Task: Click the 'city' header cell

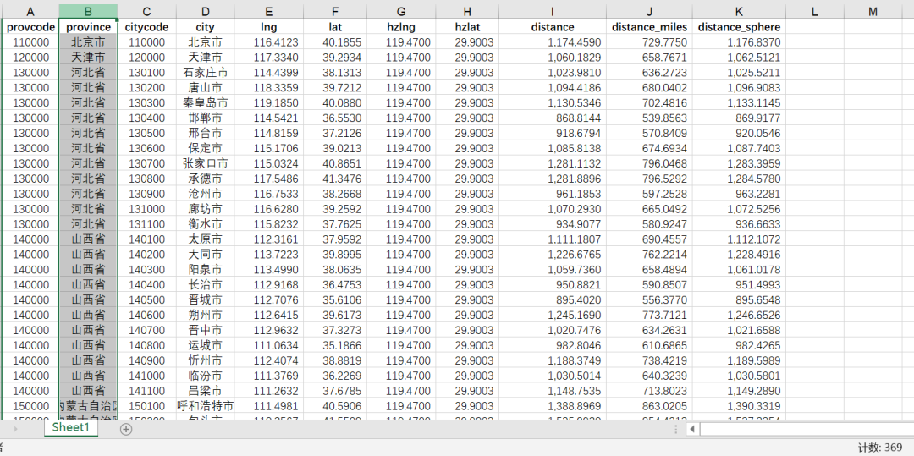Action: point(205,27)
